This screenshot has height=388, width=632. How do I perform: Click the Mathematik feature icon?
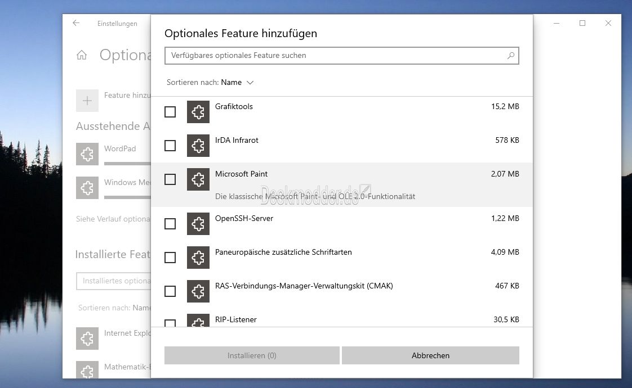coord(87,370)
